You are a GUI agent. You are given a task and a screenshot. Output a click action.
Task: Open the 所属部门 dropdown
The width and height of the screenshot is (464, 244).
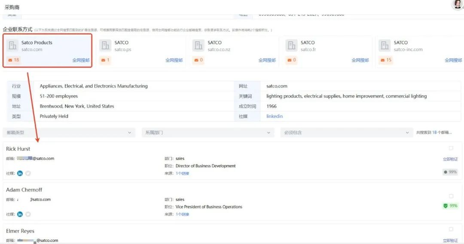[208, 132]
